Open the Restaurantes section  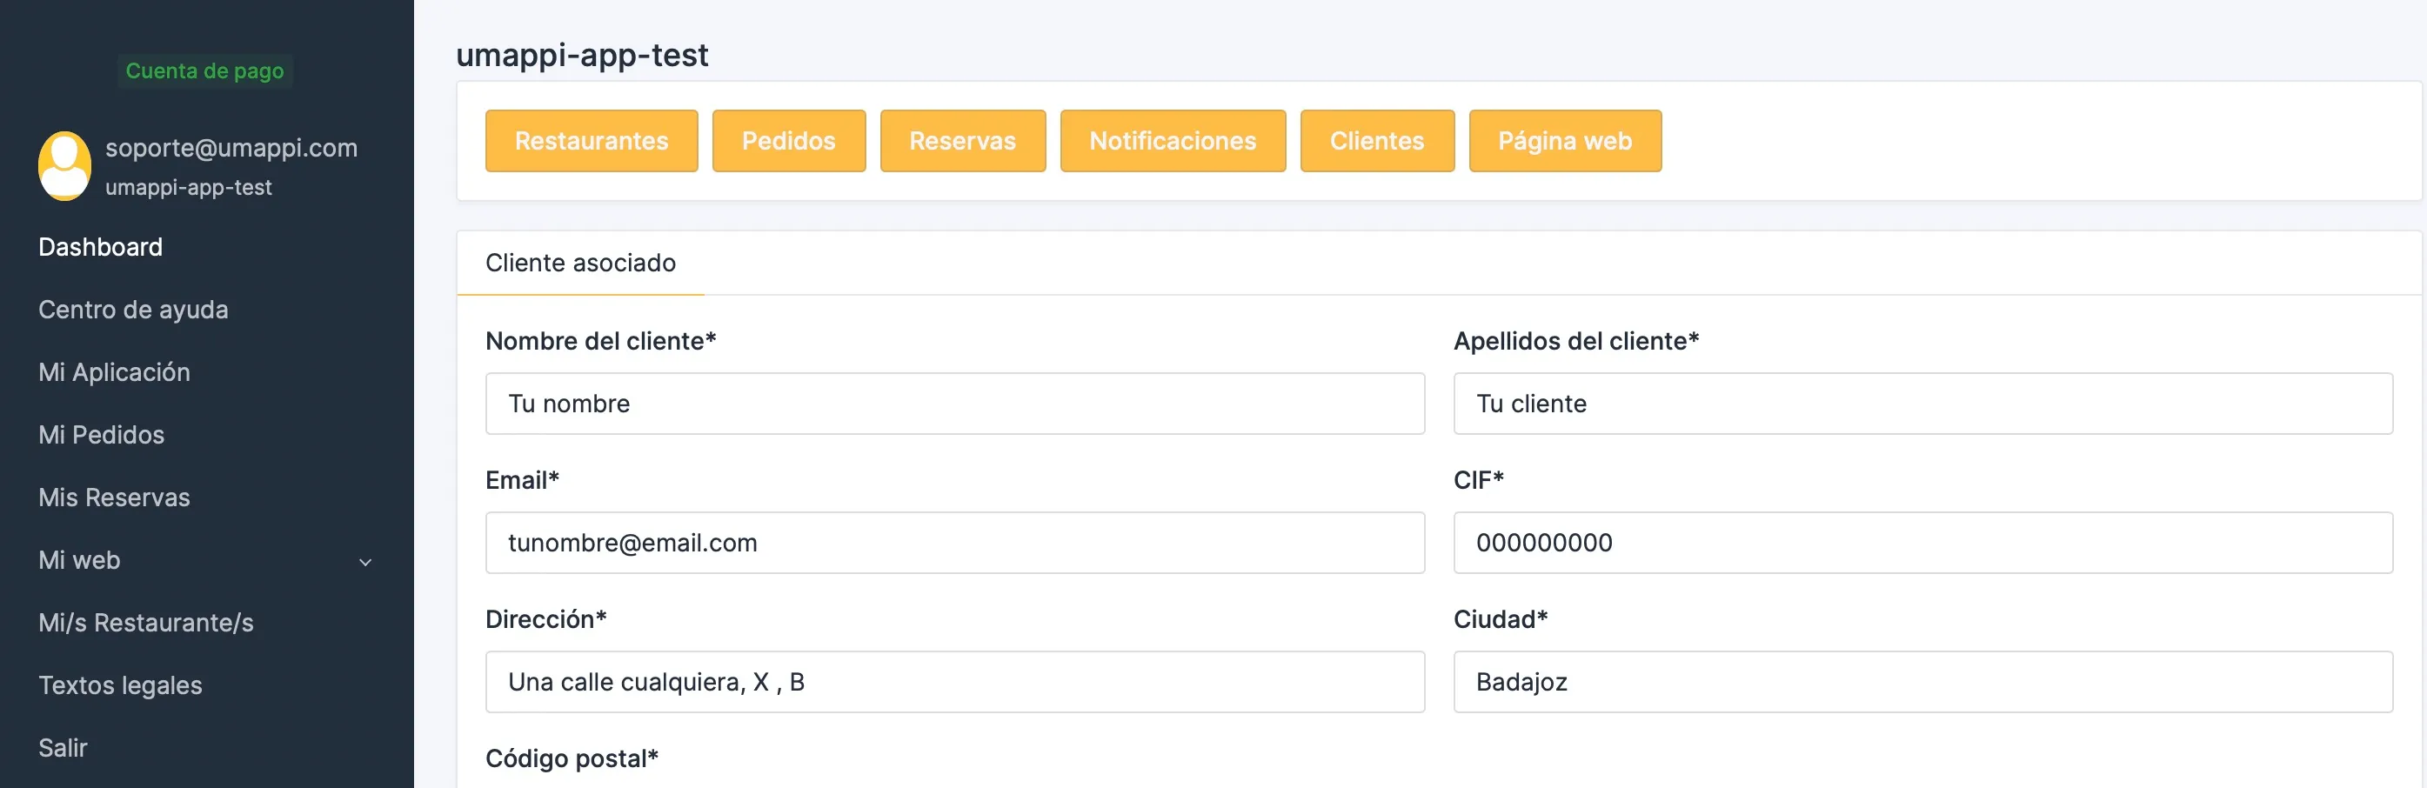(592, 141)
